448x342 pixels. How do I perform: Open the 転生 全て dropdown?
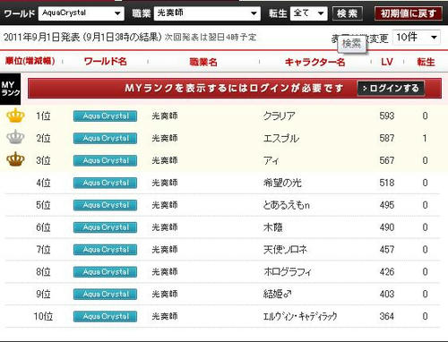coord(308,13)
